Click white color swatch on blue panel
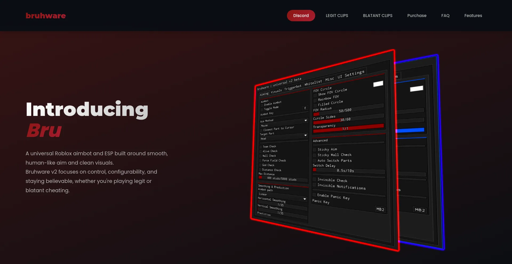The width and height of the screenshot is (512, 264). (417, 89)
